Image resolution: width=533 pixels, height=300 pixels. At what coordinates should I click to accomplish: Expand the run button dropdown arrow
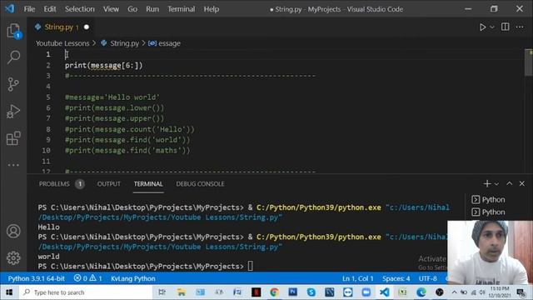[x=492, y=27]
